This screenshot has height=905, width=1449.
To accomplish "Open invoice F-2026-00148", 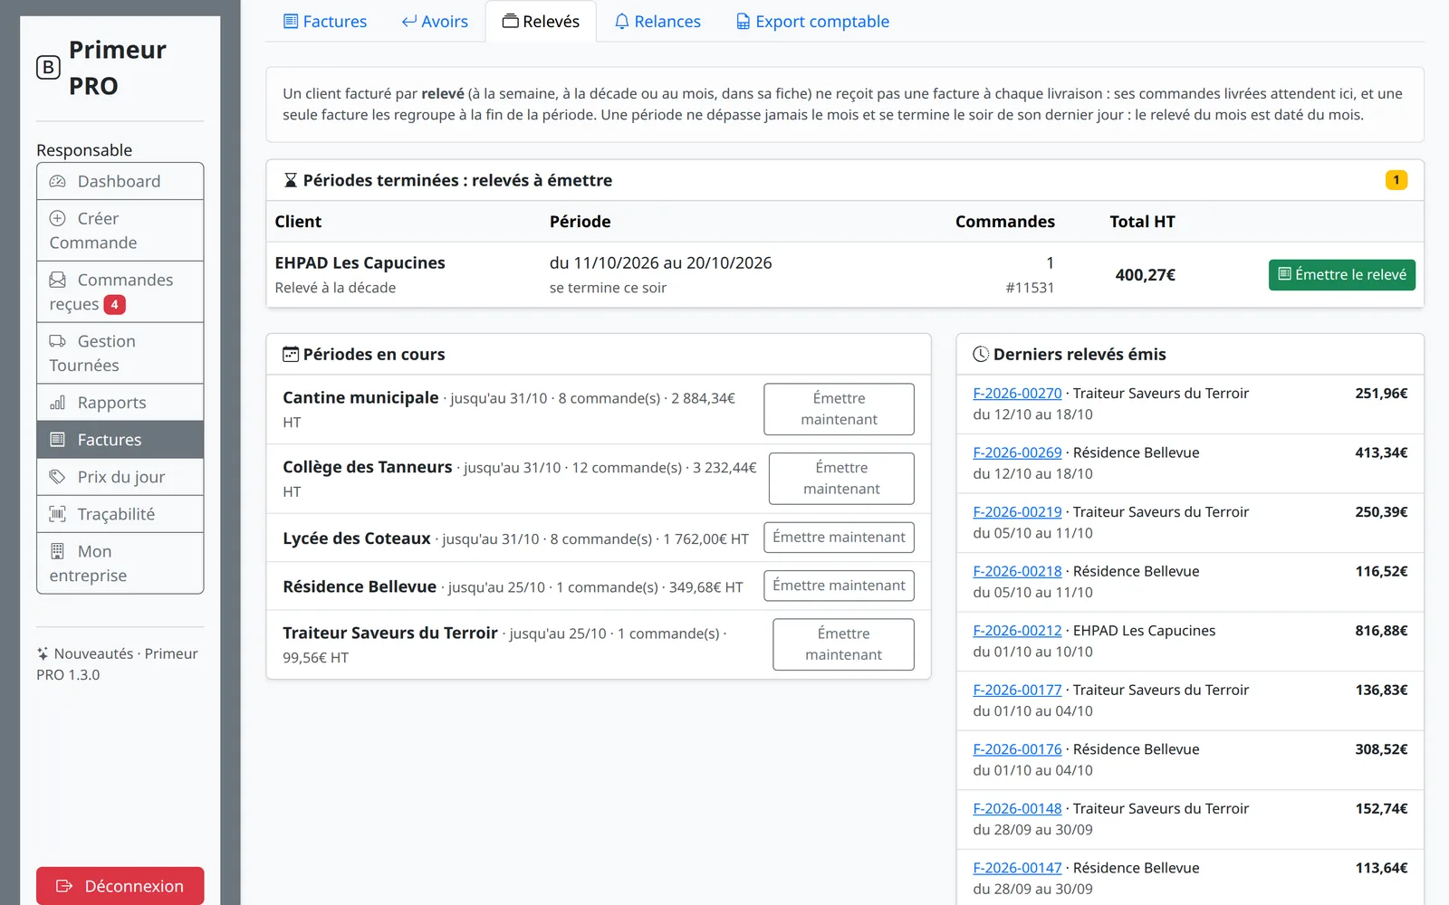I will [x=1017, y=808].
